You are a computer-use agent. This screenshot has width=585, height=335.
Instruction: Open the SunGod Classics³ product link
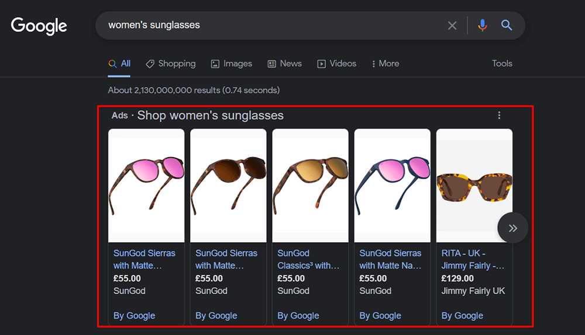tap(308, 260)
